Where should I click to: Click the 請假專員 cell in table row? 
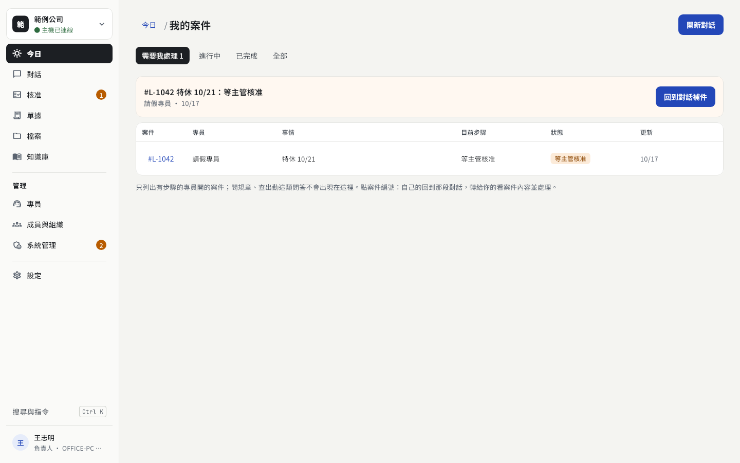(x=206, y=159)
